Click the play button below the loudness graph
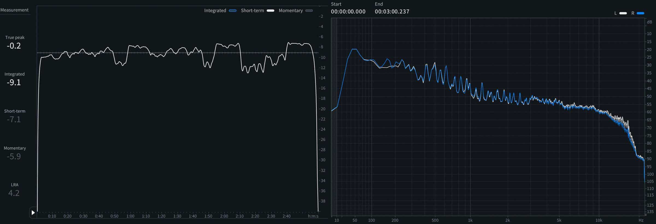The width and height of the screenshot is (656, 224). pyautogui.click(x=33, y=213)
